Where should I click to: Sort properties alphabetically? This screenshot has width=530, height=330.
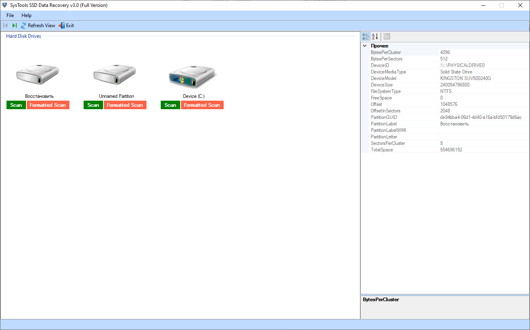(x=375, y=36)
